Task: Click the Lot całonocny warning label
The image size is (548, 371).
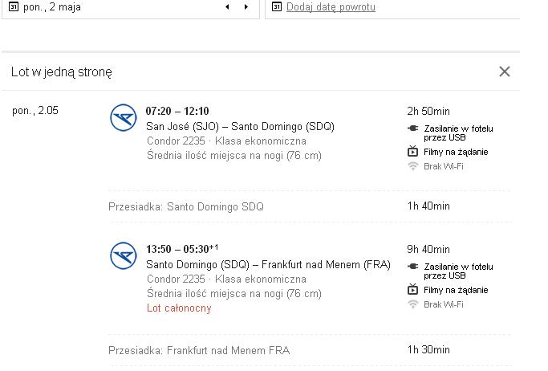Action: 179,308
